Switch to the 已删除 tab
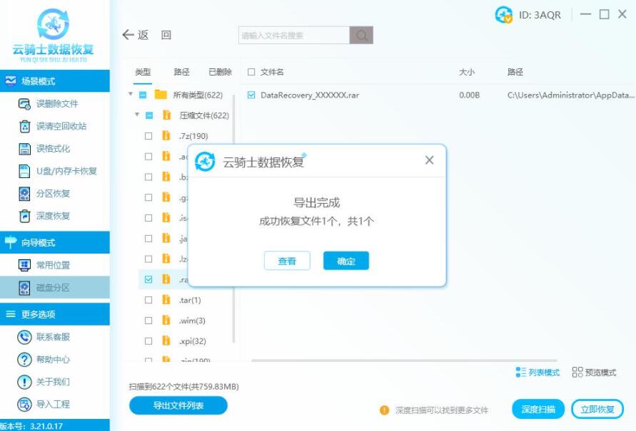The height and width of the screenshot is (431, 636). (x=221, y=72)
